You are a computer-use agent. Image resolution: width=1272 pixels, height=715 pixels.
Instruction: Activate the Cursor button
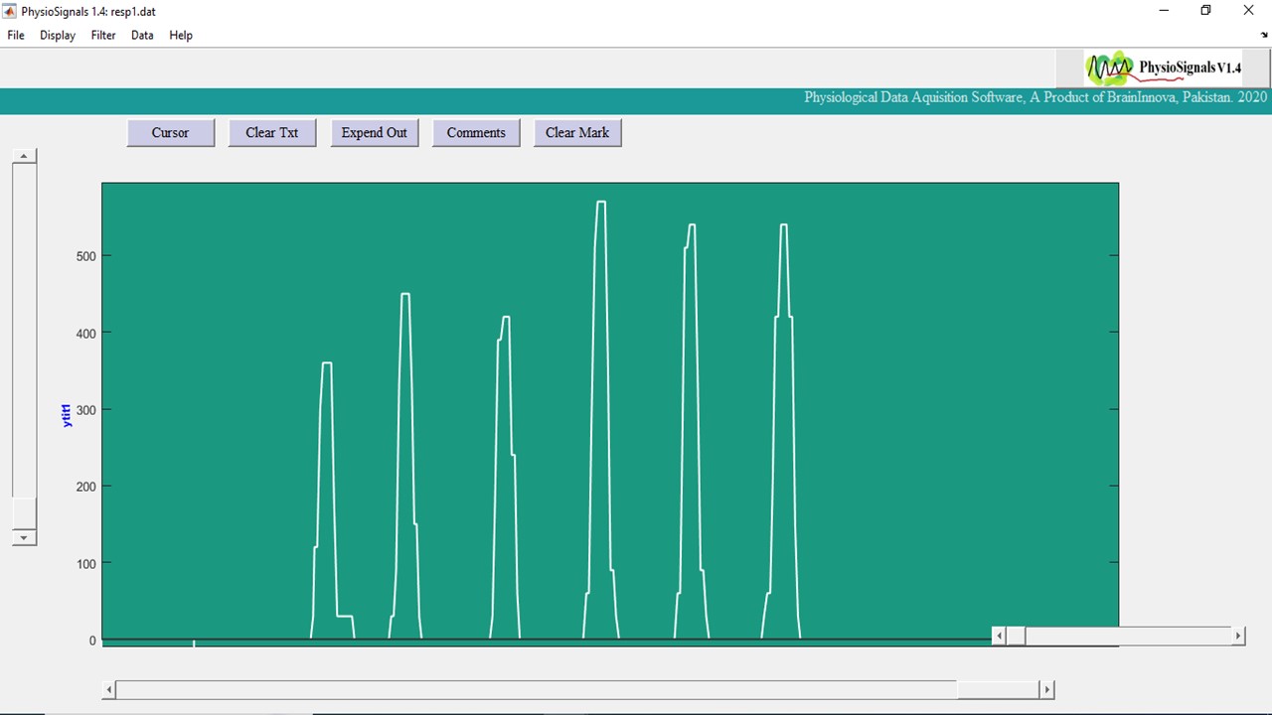click(x=170, y=133)
